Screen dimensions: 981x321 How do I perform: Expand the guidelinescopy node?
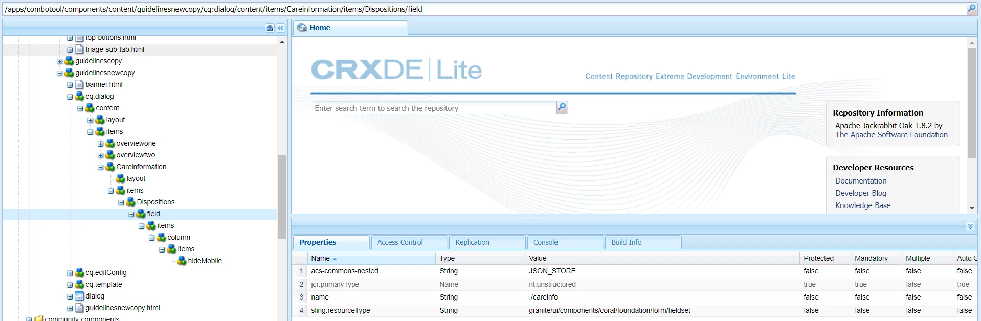click(59, 61)
